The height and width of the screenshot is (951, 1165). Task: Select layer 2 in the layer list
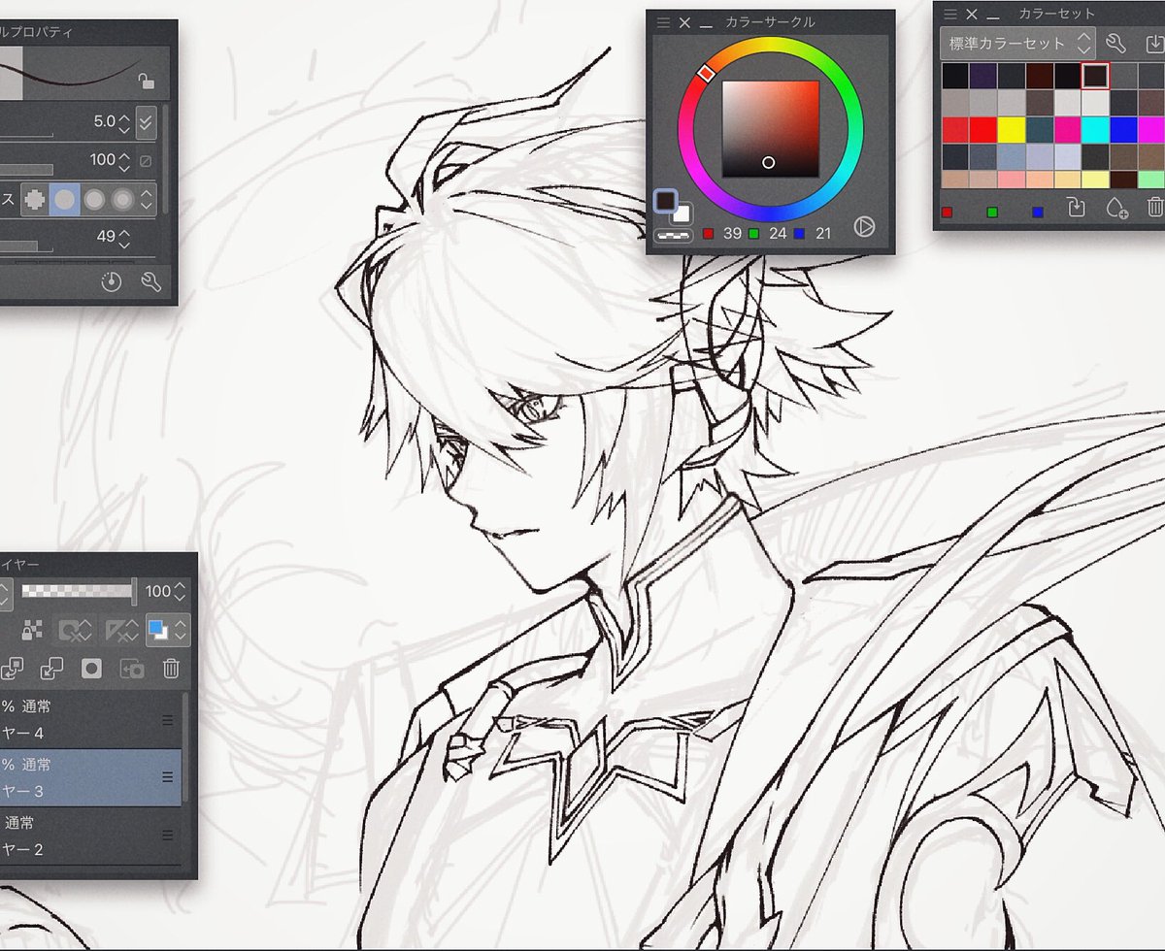[x=90, y=836]
